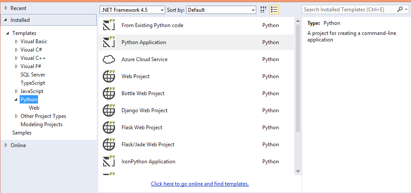
Task: Click the From Existing Python code template icon
Action: point(109,25)
